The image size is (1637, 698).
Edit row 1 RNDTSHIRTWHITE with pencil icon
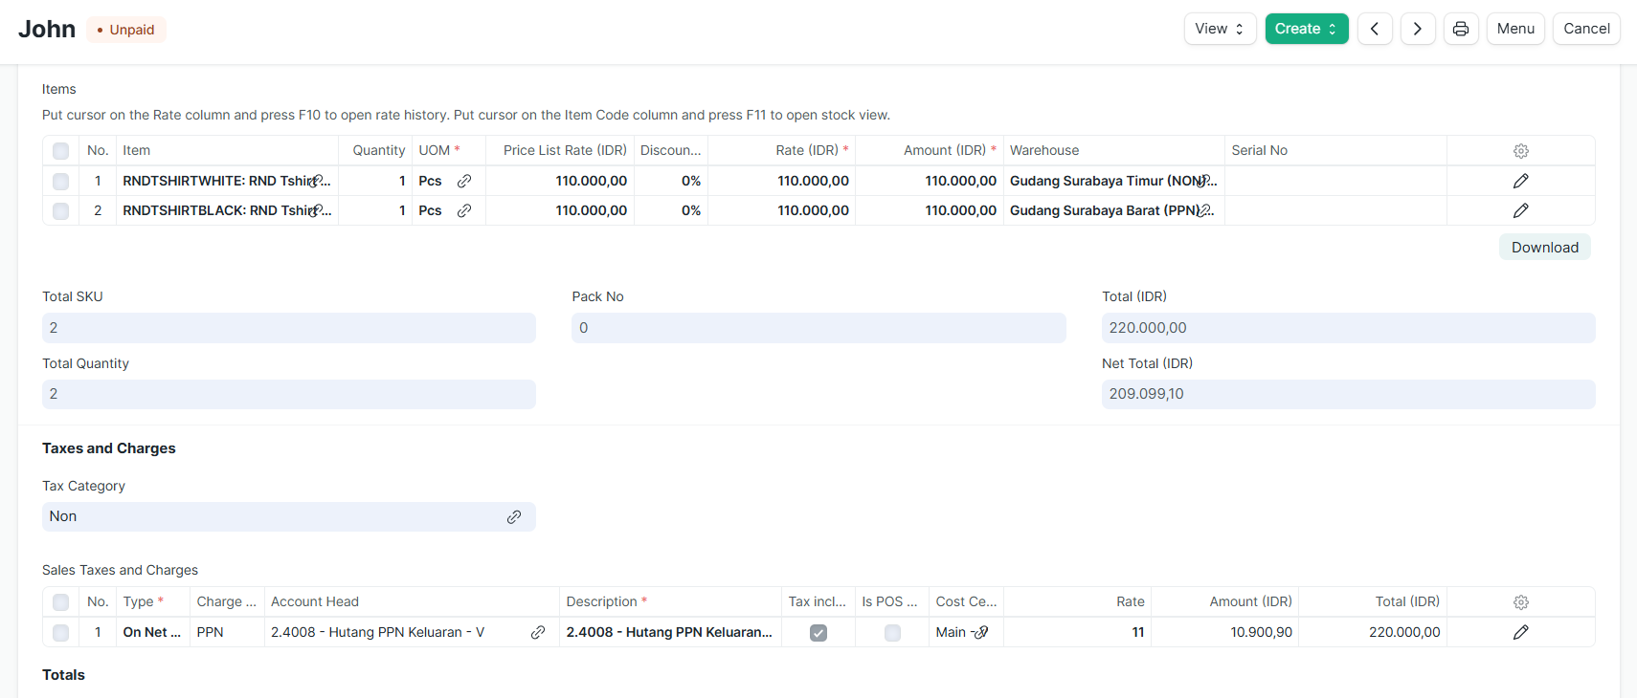[x=1520, y=181]
